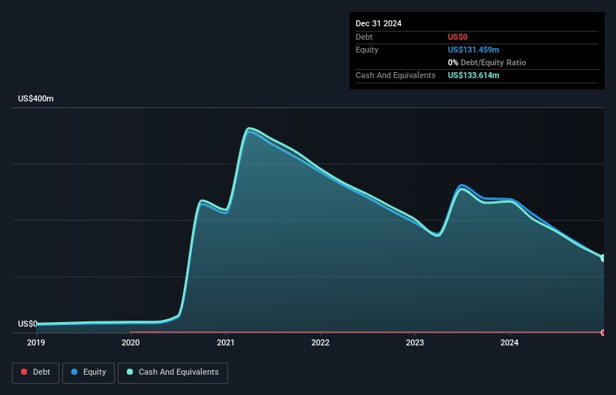Hide the Cash And Equivalents series label

(178, 372)
